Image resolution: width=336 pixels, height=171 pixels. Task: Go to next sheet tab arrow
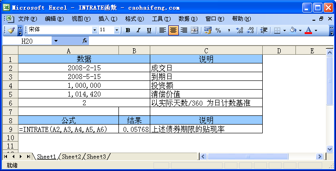click(x=21, y=157)
